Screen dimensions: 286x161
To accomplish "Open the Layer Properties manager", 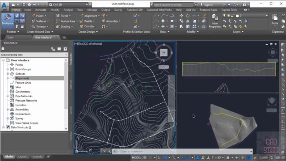I will click(x=214, y=21).
